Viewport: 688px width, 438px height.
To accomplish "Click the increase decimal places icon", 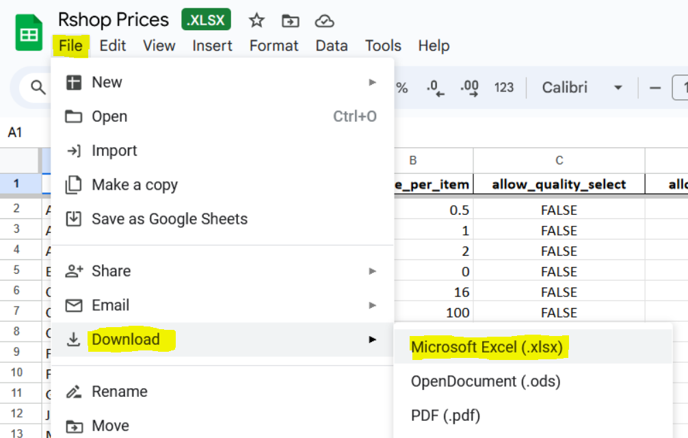I will point(470,88).
